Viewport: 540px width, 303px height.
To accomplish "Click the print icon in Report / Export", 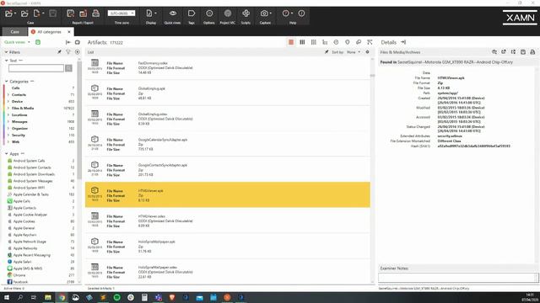I will click(x=95, y=13).
